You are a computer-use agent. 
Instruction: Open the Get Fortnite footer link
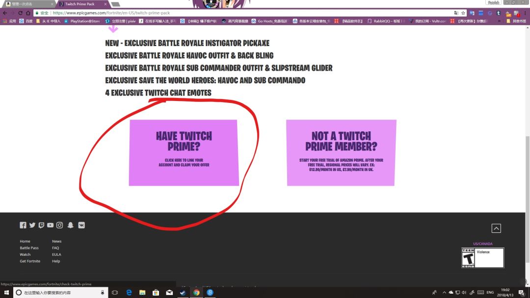[30, 261]
